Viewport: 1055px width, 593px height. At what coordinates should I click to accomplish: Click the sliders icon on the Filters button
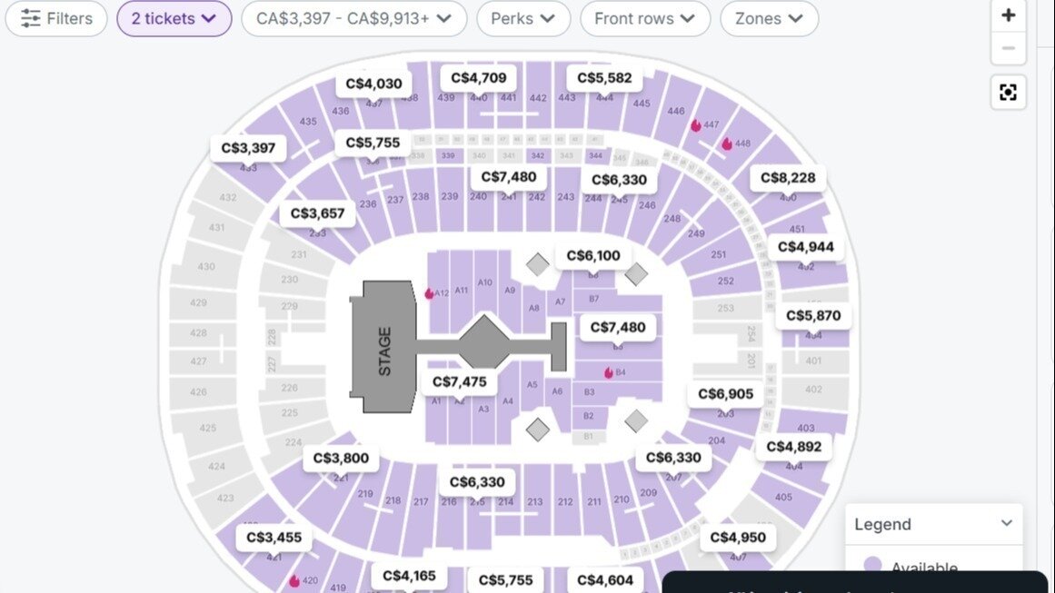tap(30, 18)
